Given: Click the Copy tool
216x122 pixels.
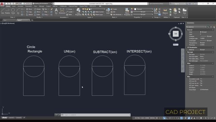Looking at the screenshot, I should [x=29, y=12].
